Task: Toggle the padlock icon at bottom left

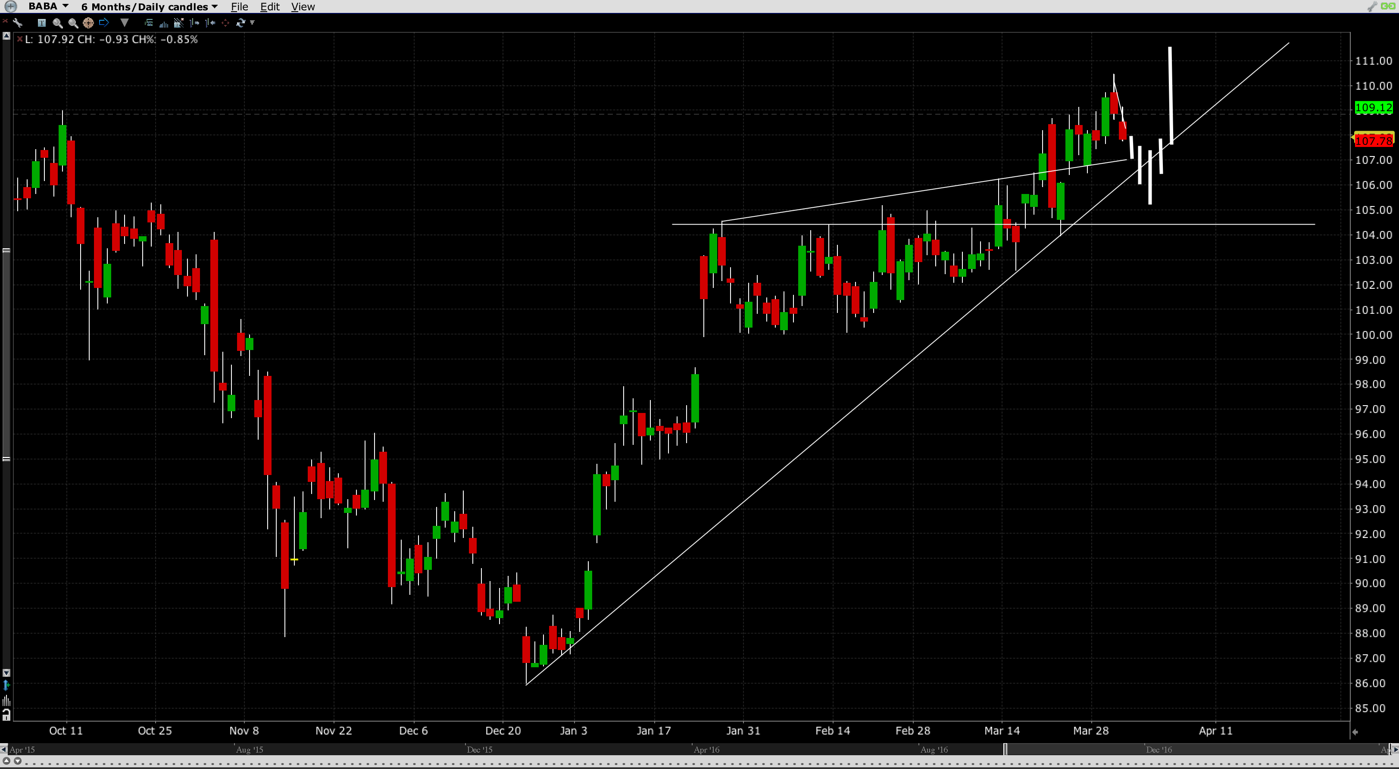Action: pyautogui.click(x=6, y=715)
